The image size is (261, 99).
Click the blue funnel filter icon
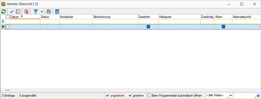[36, 12]
